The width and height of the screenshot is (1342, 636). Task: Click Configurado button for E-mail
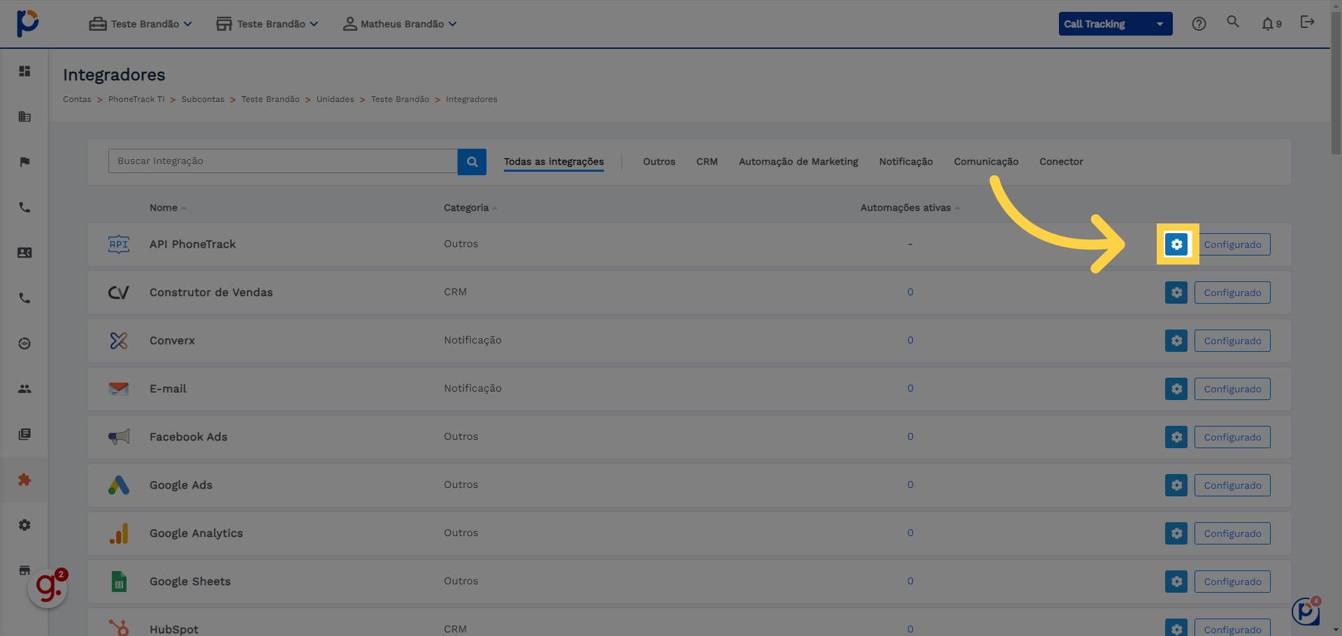click(1232, 389)
